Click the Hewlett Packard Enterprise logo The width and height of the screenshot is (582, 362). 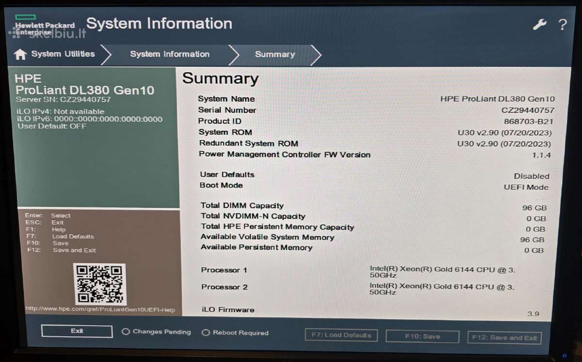pos(44,26)
